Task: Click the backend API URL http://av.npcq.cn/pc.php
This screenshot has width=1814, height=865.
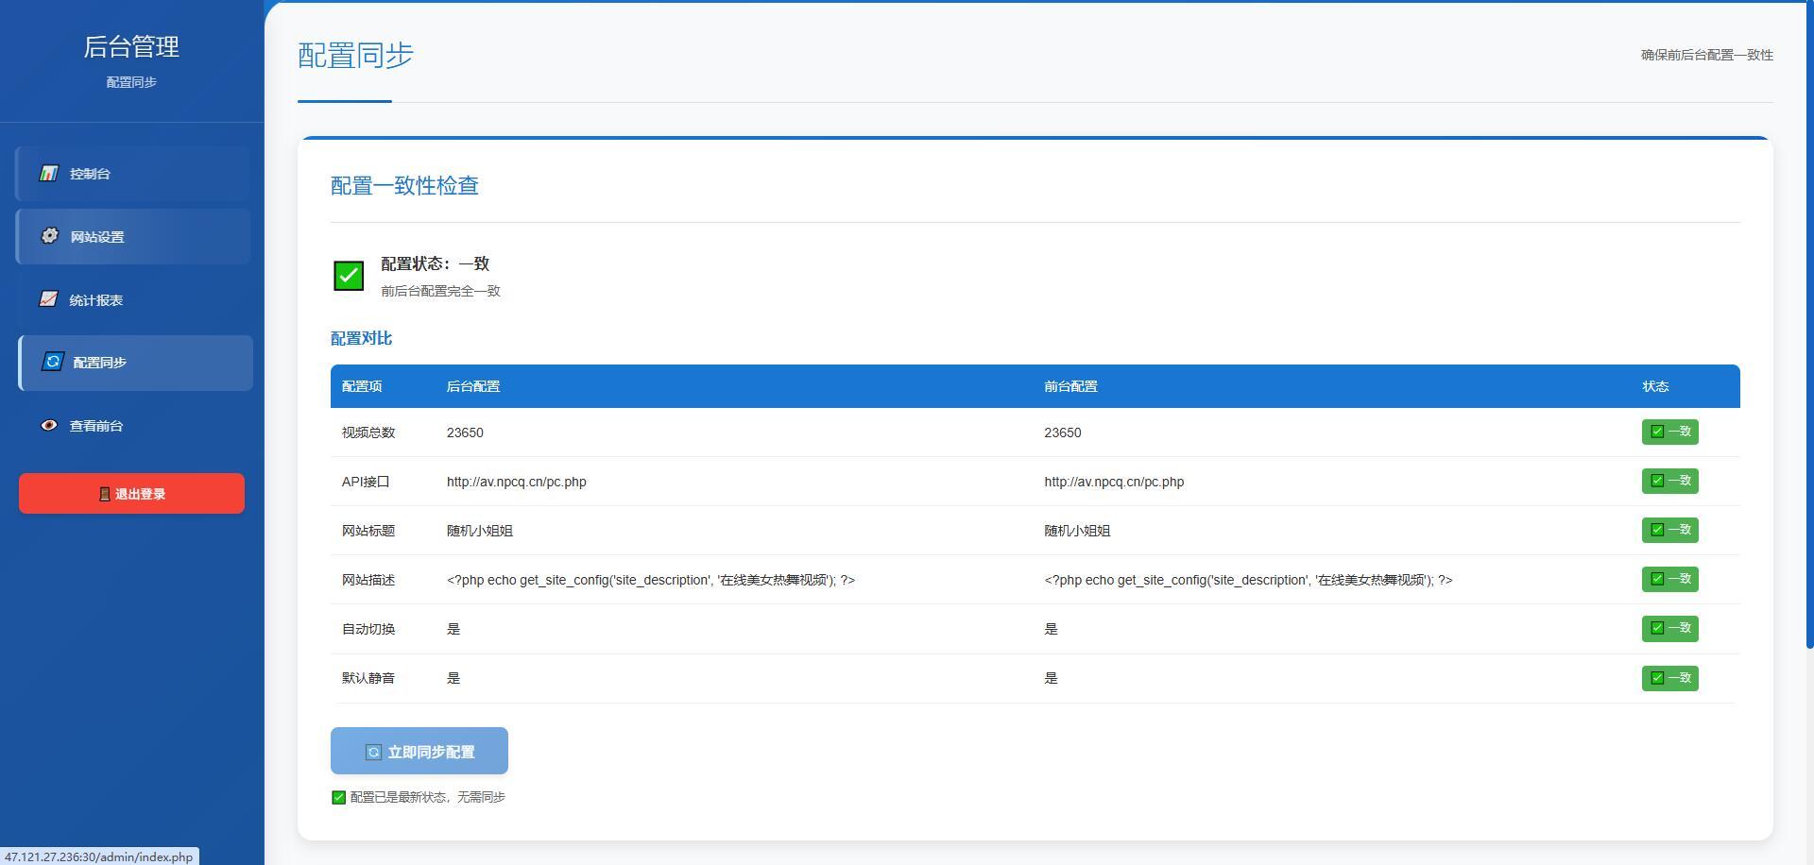Action: coord(516,482)
